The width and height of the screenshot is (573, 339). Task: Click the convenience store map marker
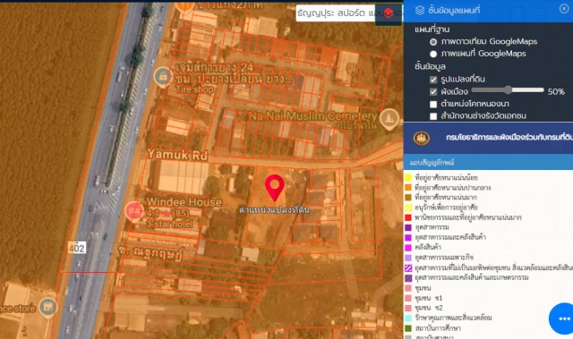point(47,307)
